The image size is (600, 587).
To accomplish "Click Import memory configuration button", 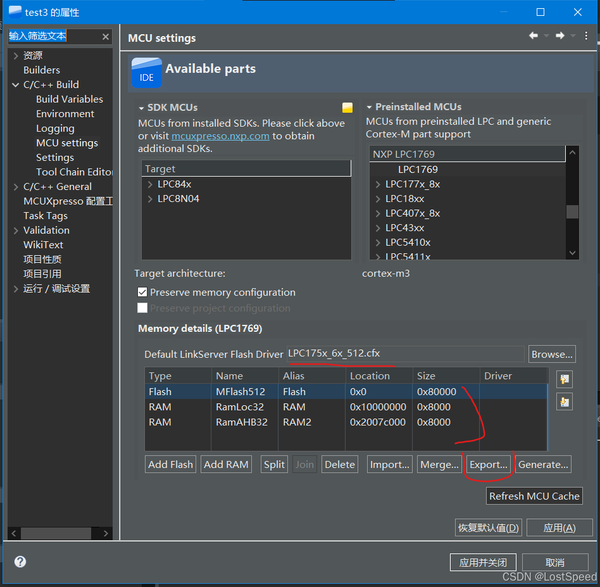I will point(389,464).
